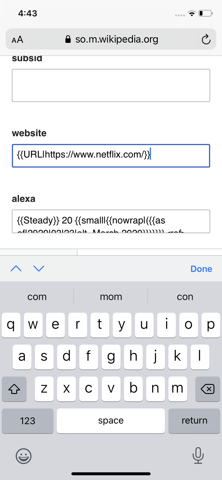Image resolution: width=222 pixels, height=480 pixels.
Task: Choose the "mom" word suggestion
Action: click(x=111, y=297)
